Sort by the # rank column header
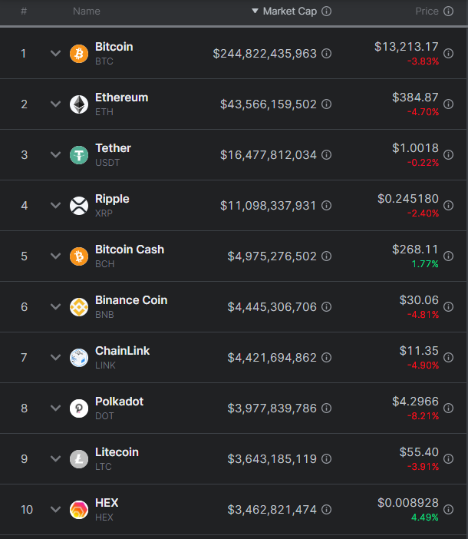The width and height of the screenshot is (468, 539). pos(24,12)
